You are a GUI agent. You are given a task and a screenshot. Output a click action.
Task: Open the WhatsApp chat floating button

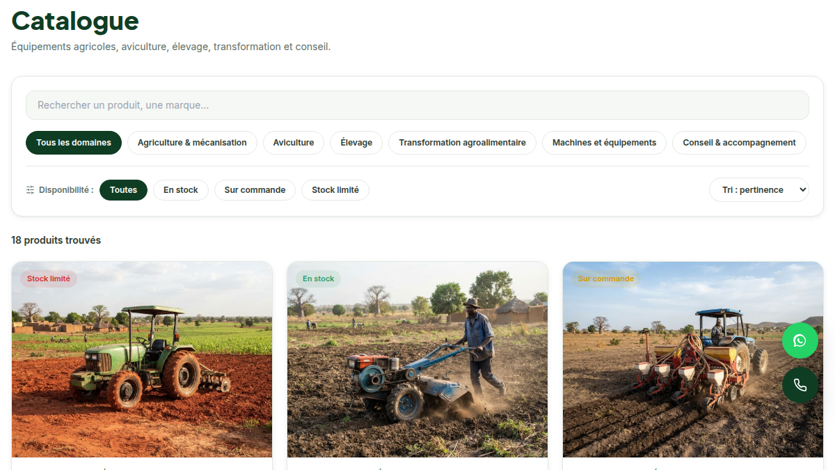pyautogui.click(x=800, y=340)
